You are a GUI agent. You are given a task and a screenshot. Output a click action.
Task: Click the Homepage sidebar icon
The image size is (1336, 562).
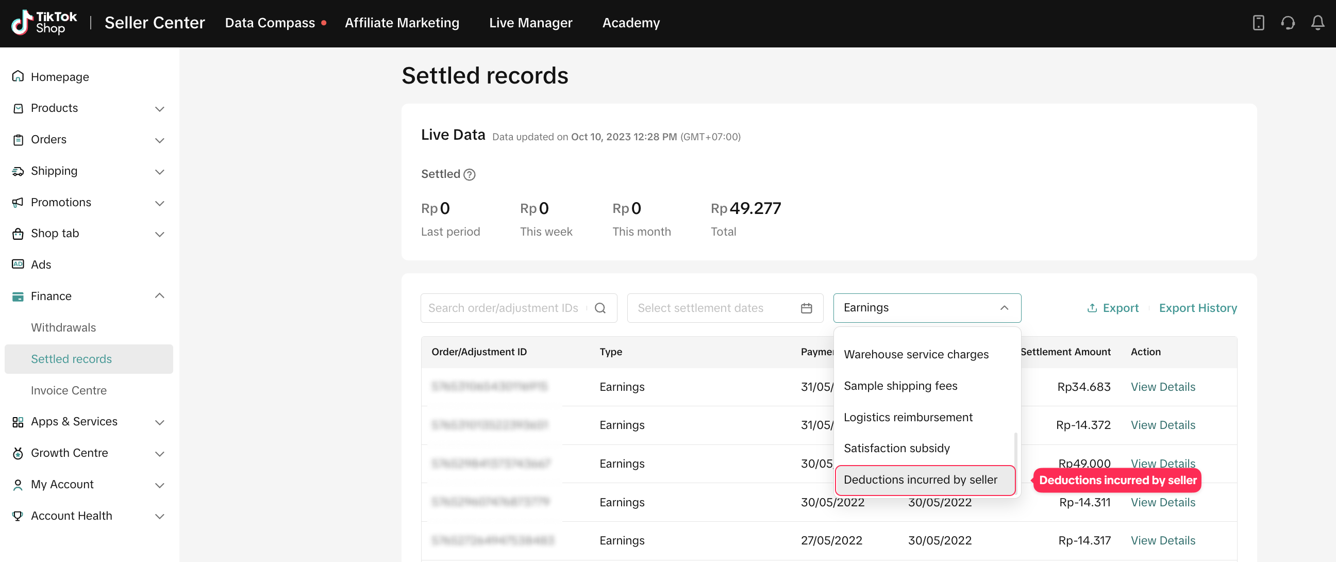click(18, 77)
